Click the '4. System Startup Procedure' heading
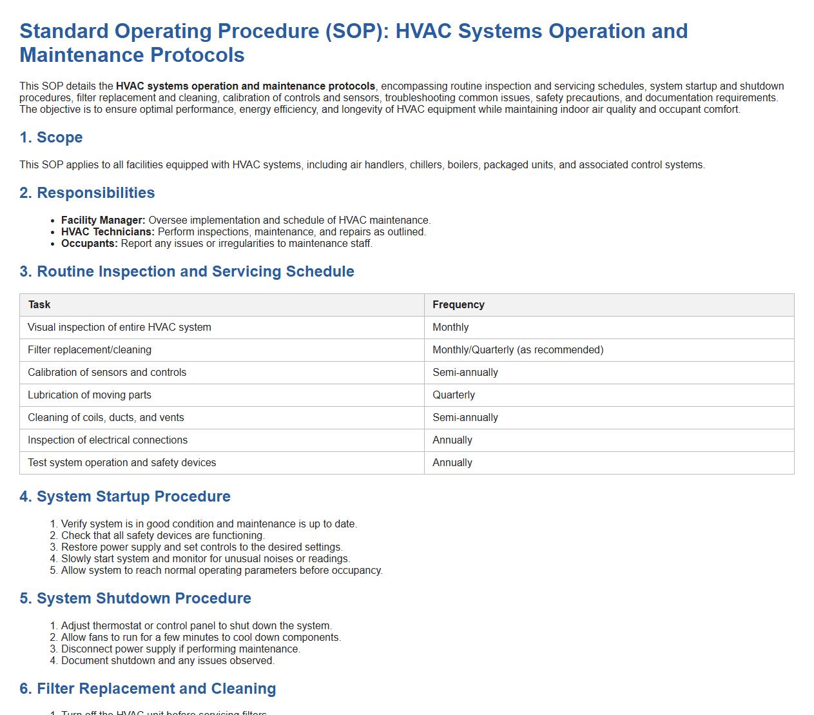Image resolution: width=814 pixels, height=715 pixels. pyautogui.click(x=125, y=496)
